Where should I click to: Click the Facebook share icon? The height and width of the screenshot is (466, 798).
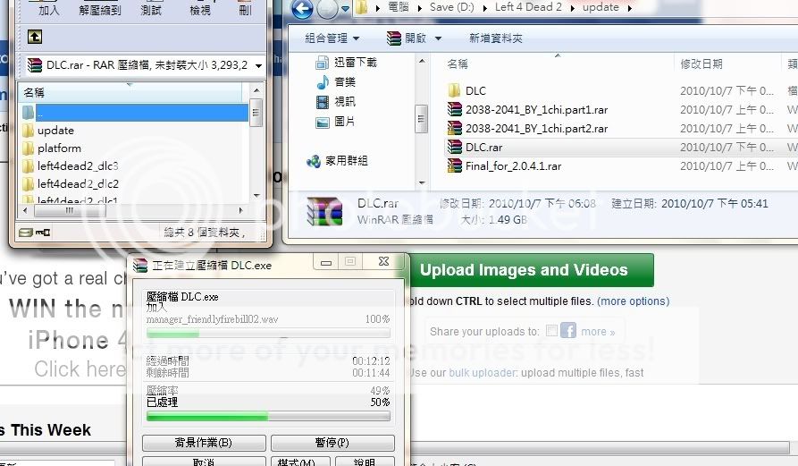568,331
